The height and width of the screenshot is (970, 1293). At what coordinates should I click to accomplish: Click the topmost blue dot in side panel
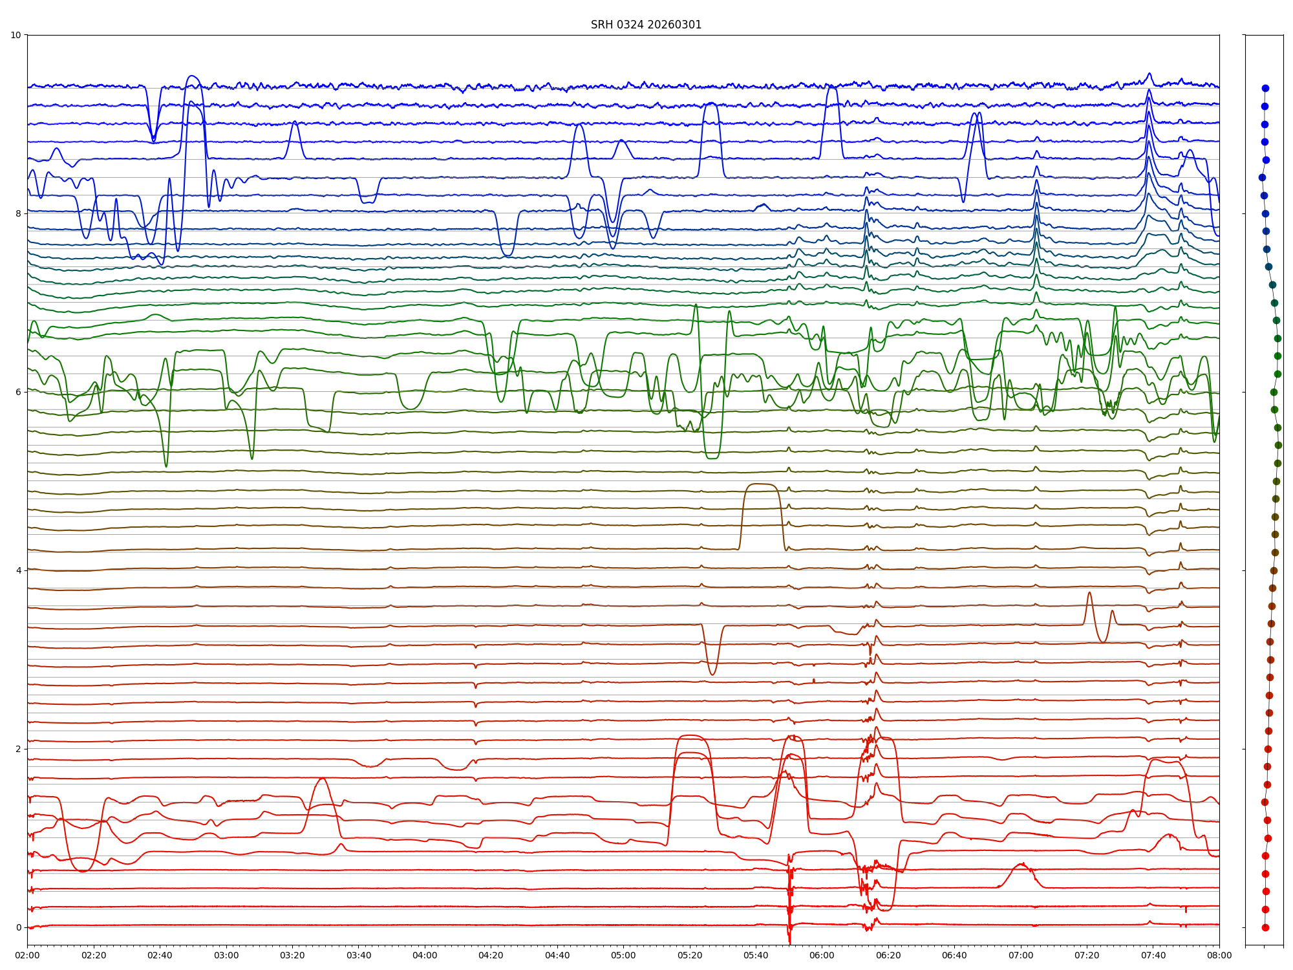point(1265,88)
